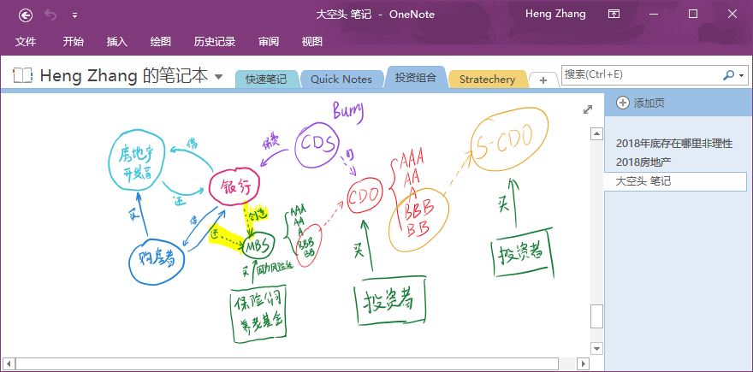This screenshot has width=753, height=372.
Task: Click the Heng Zhang account name
Action: 554,14
